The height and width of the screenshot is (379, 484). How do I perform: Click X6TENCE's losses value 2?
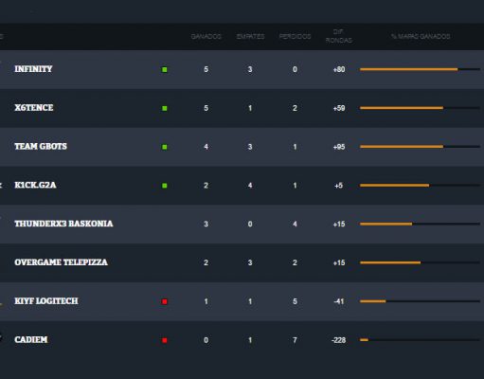295,108
